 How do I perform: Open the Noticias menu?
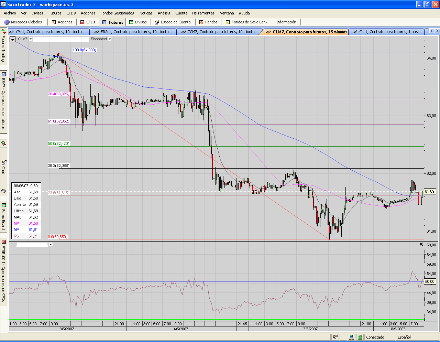pyautogui.click(x=146, y=13)
